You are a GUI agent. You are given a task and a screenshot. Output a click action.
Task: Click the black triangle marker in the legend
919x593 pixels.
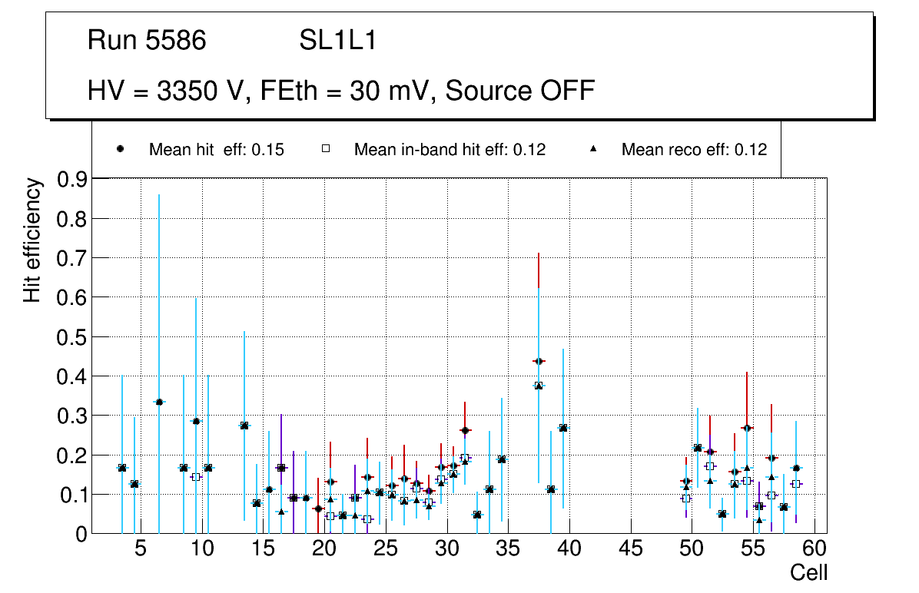pyautogui.click(x=593, y=150)
